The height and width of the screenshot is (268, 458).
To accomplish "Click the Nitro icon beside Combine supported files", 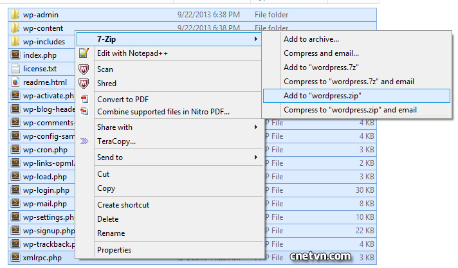I will click(84, 111).
